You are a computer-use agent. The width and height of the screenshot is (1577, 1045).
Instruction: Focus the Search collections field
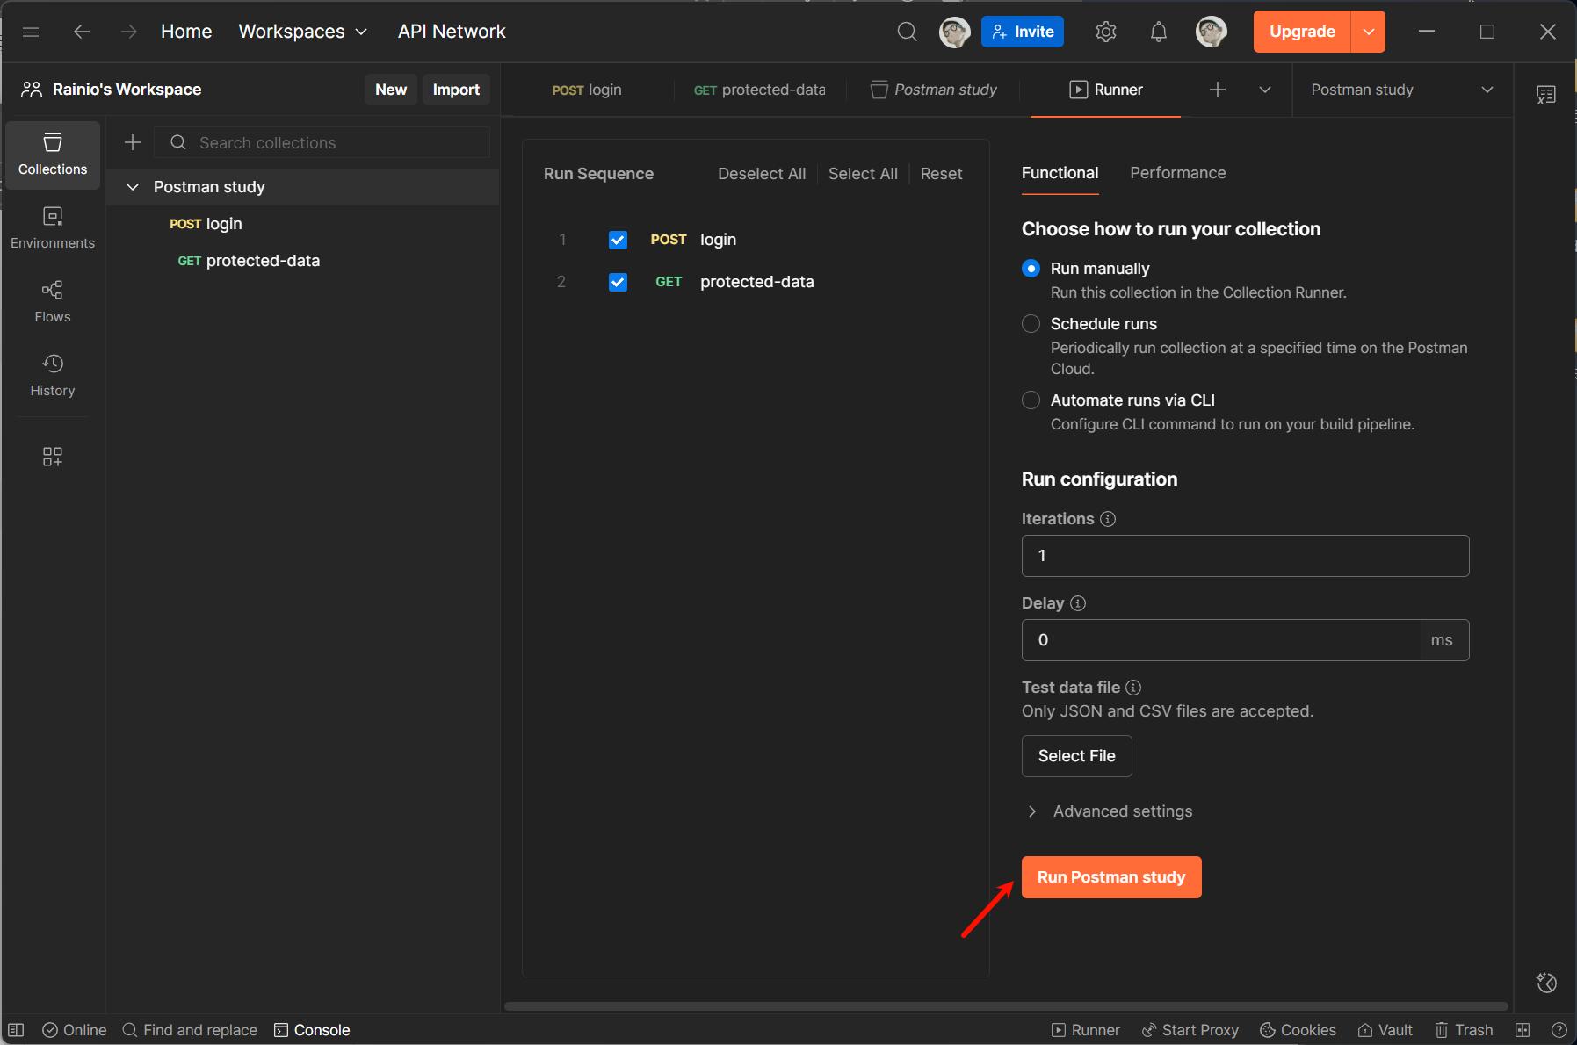pyautogui.click(x=322, y=142)
